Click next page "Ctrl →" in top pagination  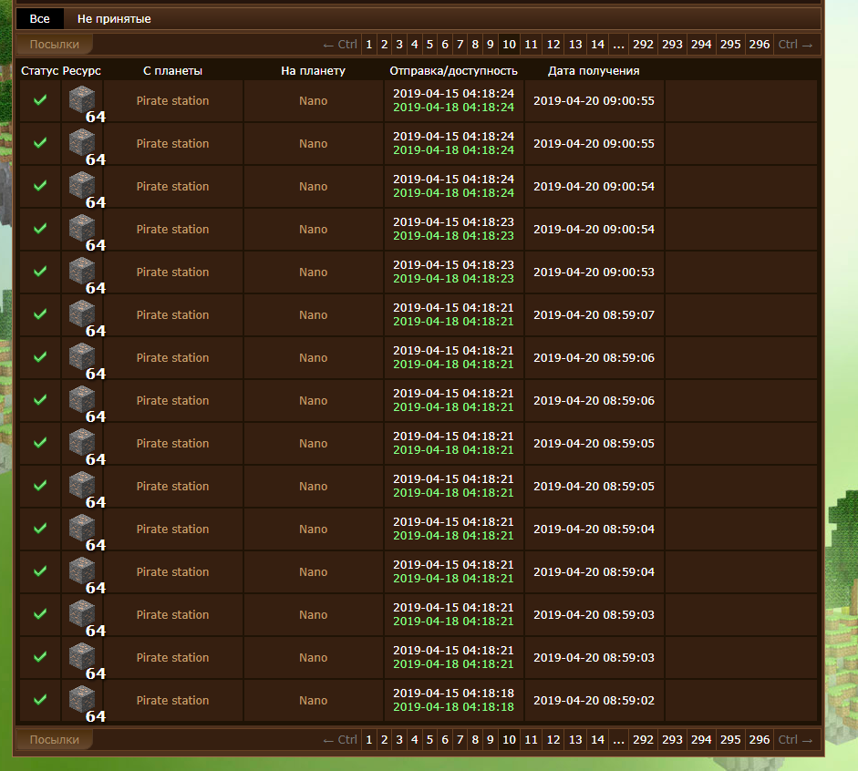coord(795,45)
